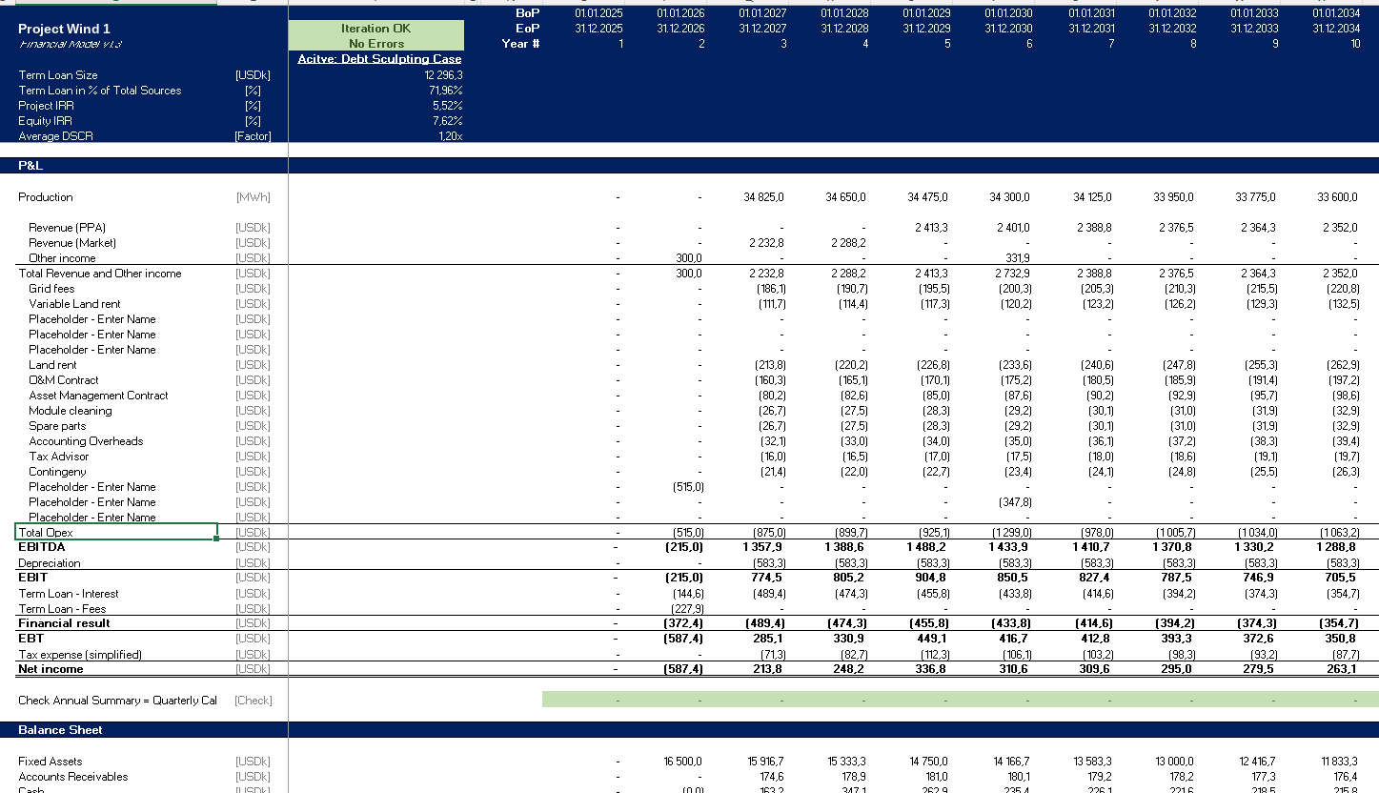Click Production value 33 600,0 in year 10
Image resolution: width=1379 pixels, height=793 pixels.
(1337, 197)
